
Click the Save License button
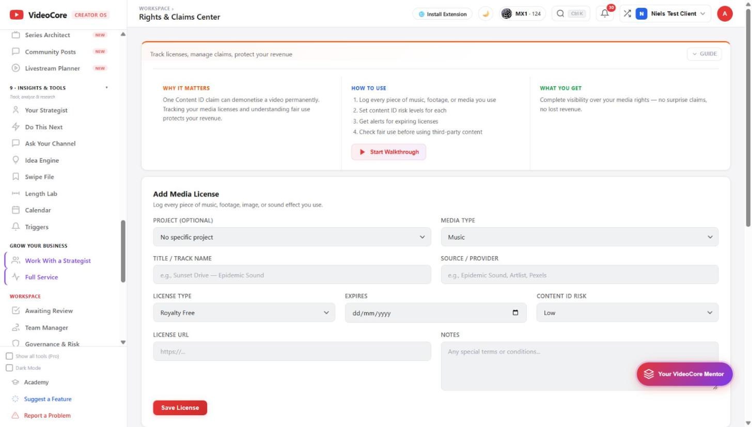(x=180, y=408)
